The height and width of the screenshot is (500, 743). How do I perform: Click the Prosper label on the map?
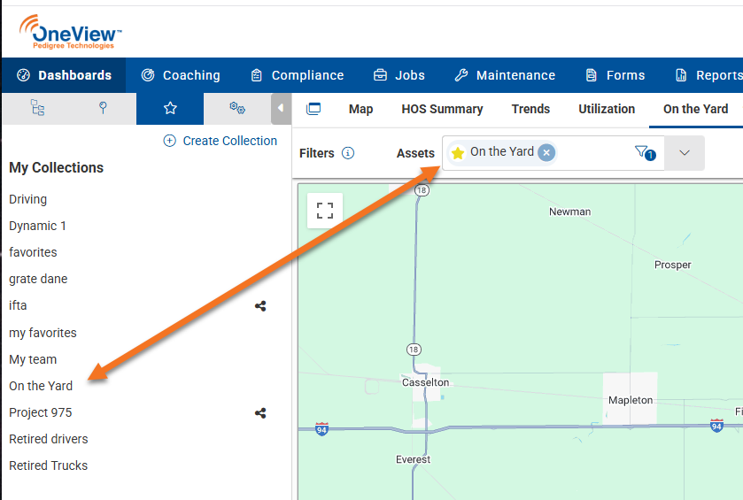(x=672, y=265)
